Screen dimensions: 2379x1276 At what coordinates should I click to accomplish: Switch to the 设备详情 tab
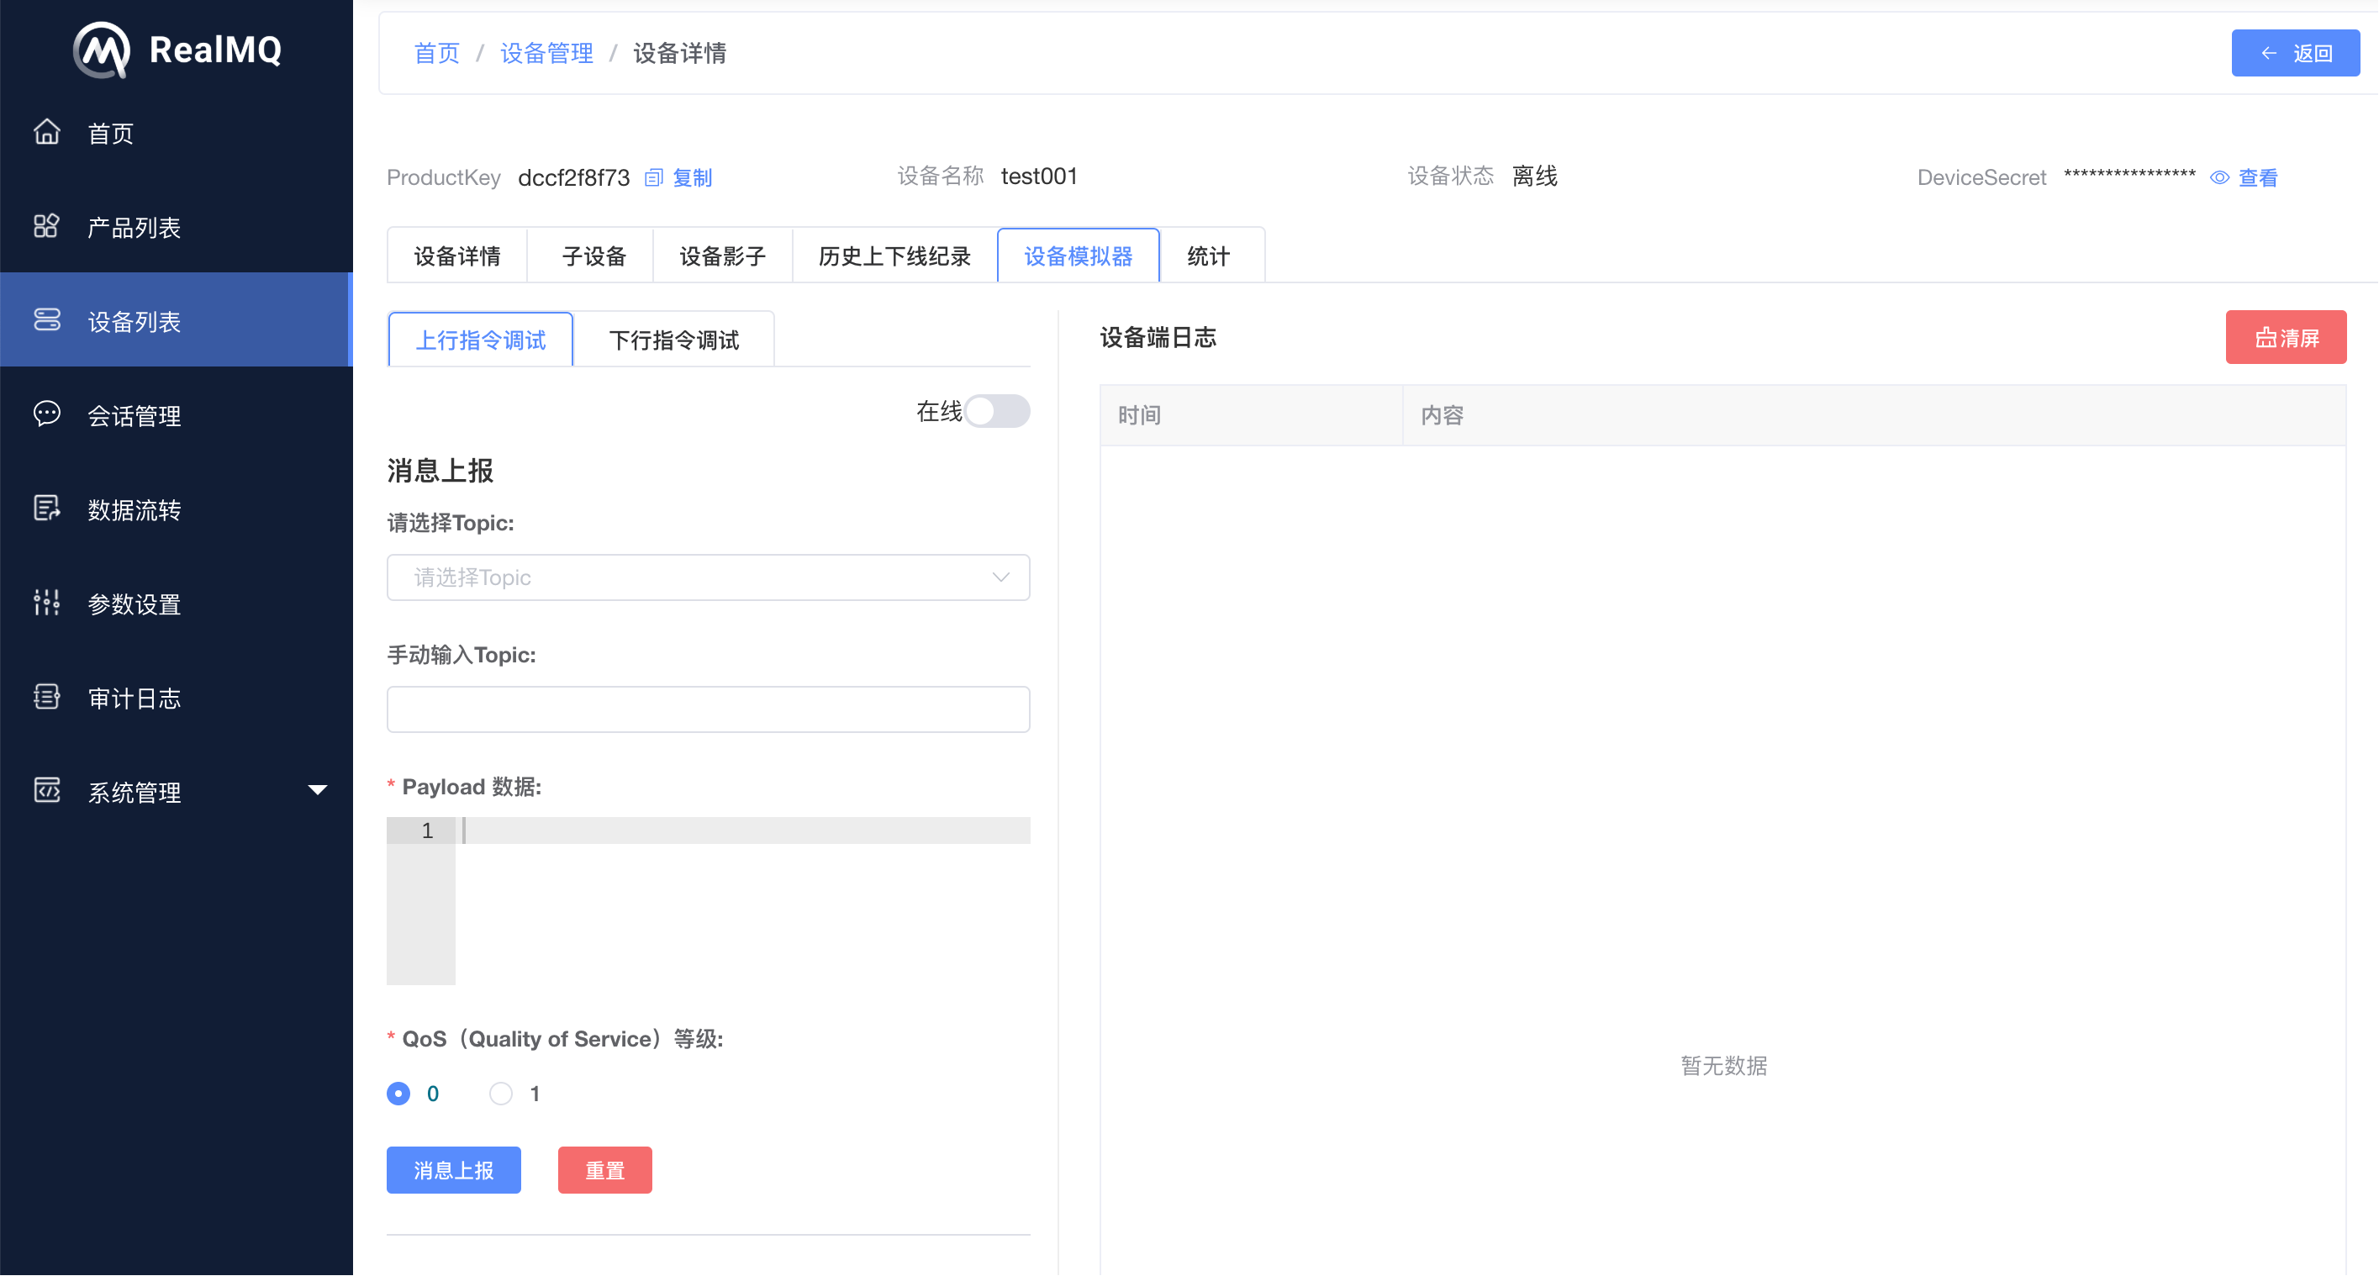[x=457, y=256]
